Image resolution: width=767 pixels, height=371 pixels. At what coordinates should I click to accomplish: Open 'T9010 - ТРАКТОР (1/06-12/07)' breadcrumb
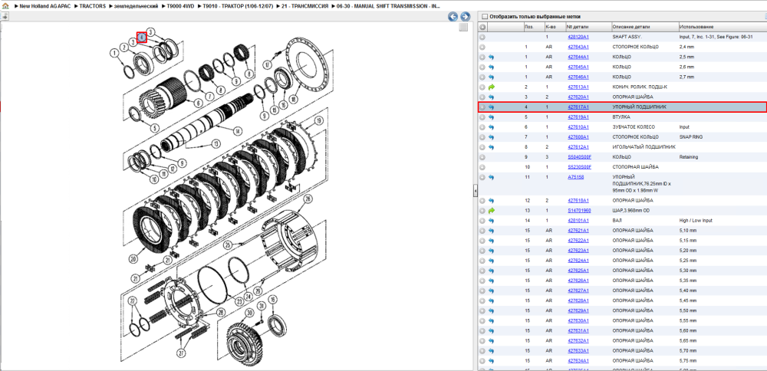tap(237, 6)
